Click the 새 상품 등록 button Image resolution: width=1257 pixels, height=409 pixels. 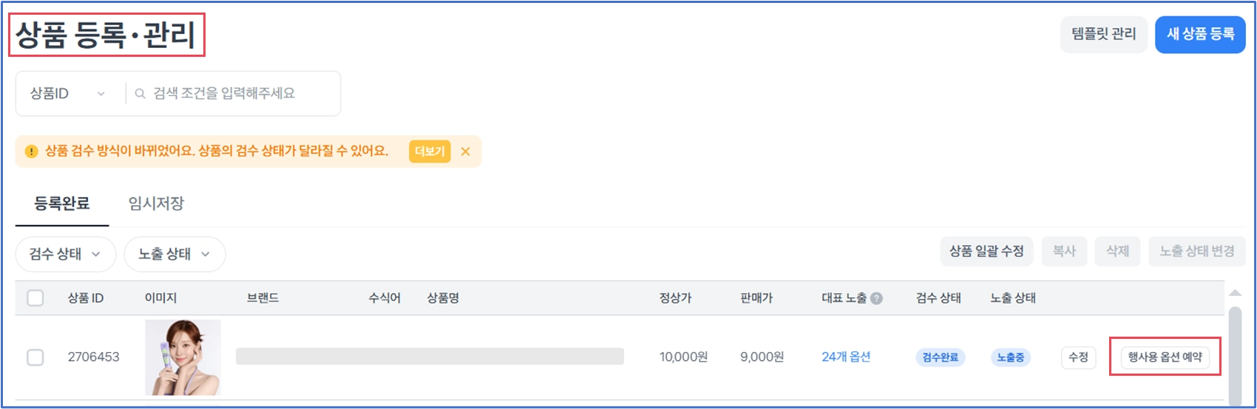coord(1200,34)
